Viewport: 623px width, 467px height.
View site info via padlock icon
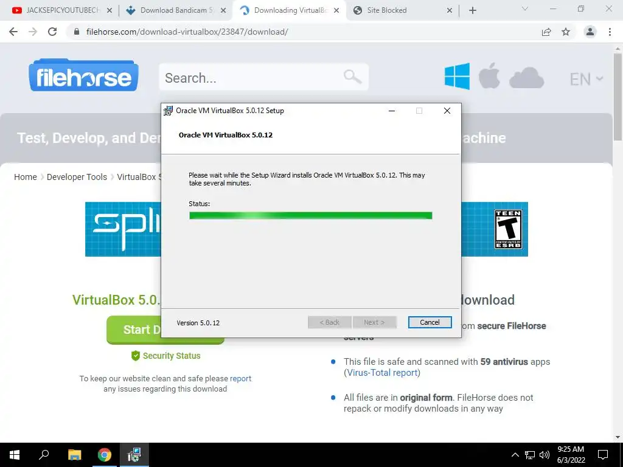[77, 32]
